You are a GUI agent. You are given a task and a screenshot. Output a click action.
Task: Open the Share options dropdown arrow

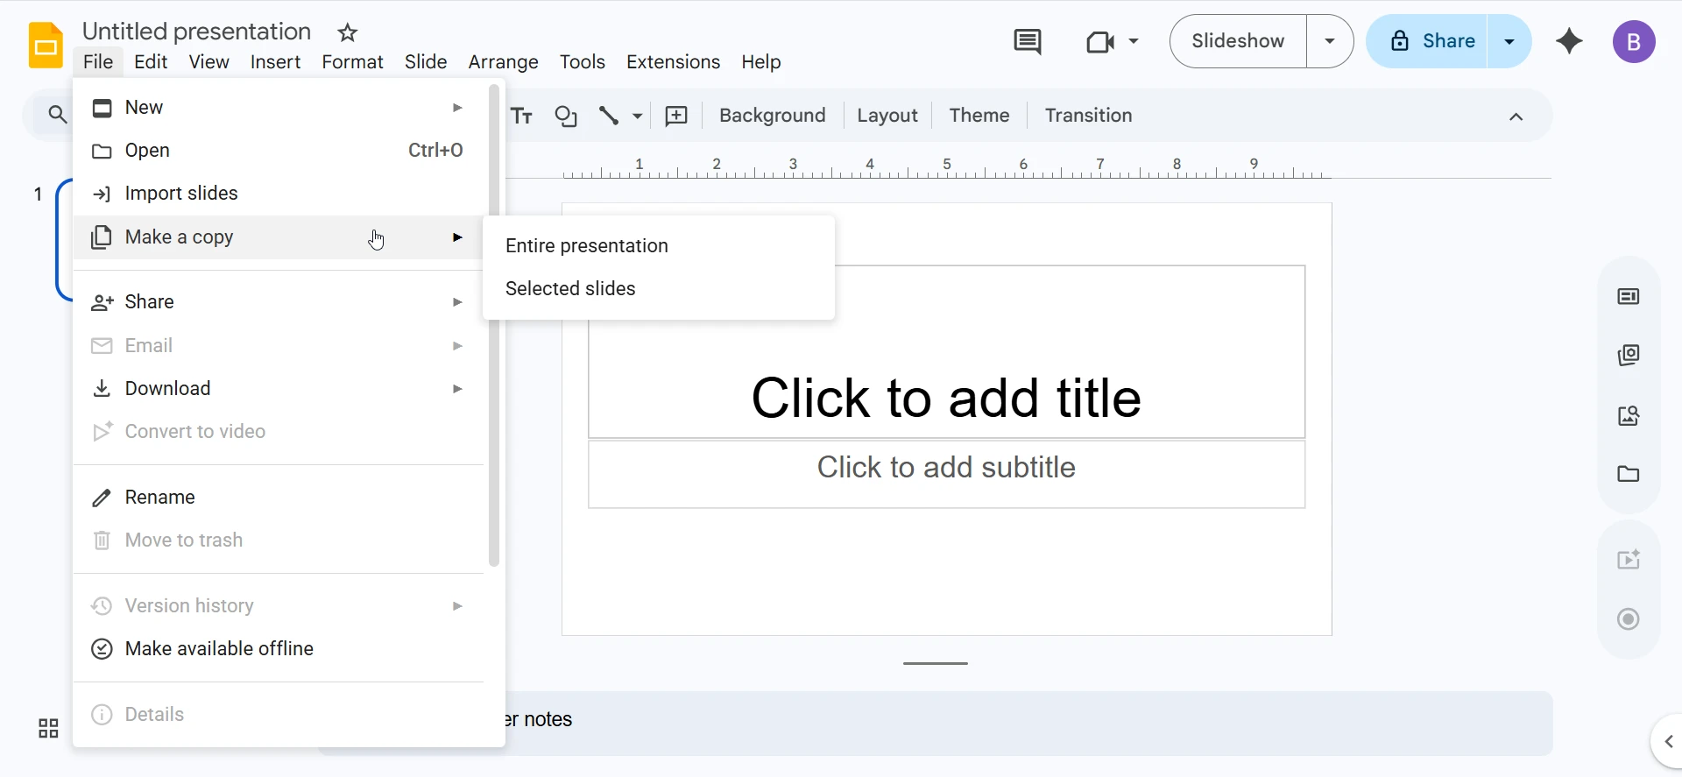point(1509,41)
